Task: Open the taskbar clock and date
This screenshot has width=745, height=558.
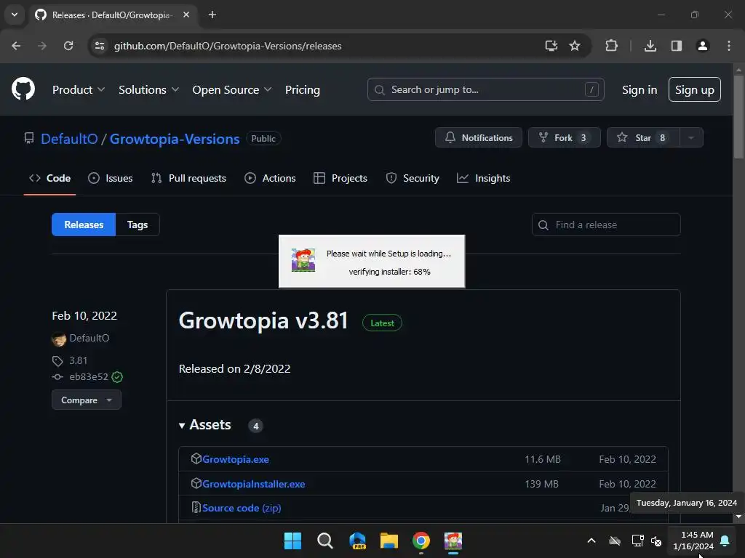Action: coord(693,541)
